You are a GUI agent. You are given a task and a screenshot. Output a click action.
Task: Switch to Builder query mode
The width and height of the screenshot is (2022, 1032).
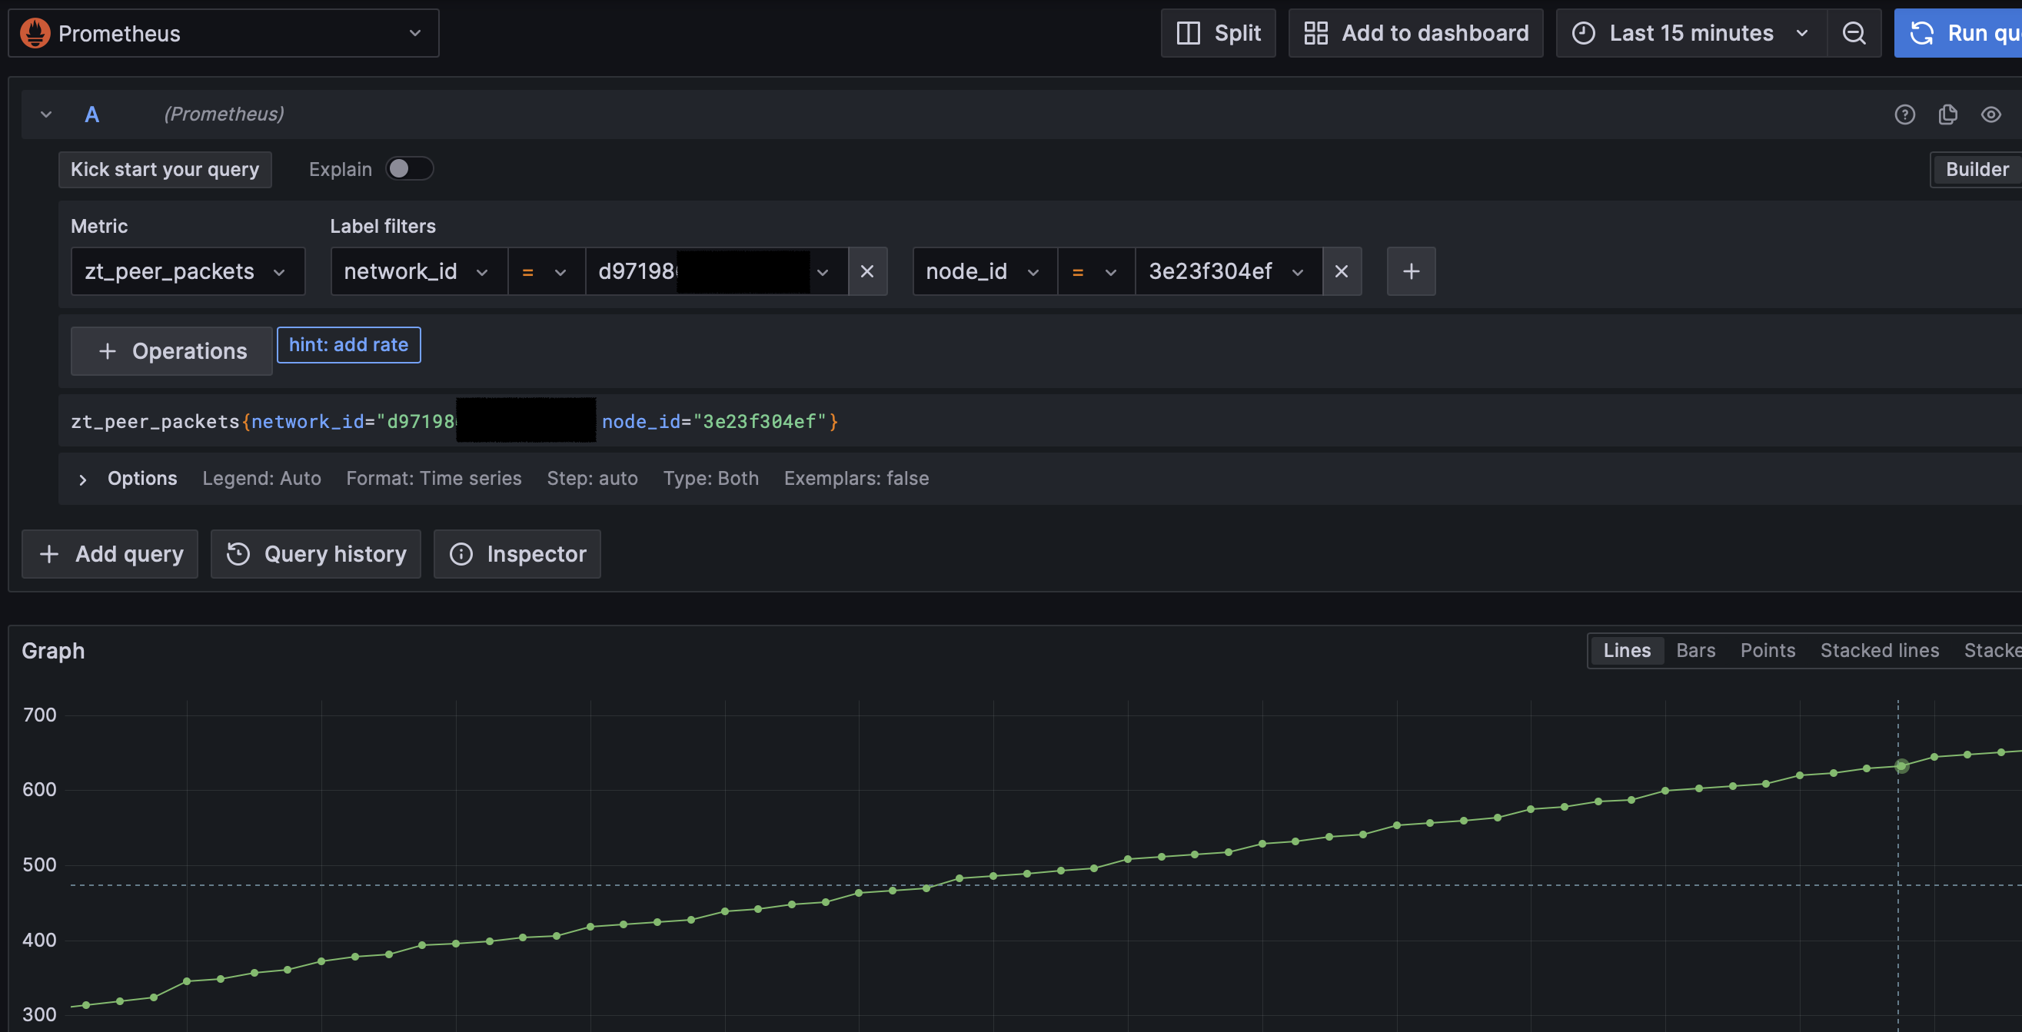pos(1977,170)
